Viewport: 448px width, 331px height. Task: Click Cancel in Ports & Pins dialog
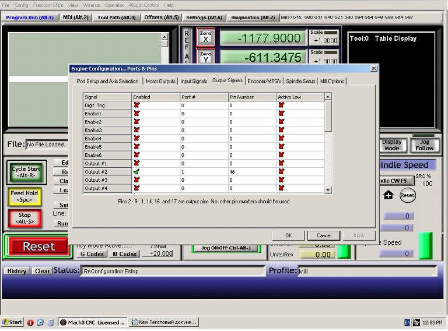(x=324, y=235)
